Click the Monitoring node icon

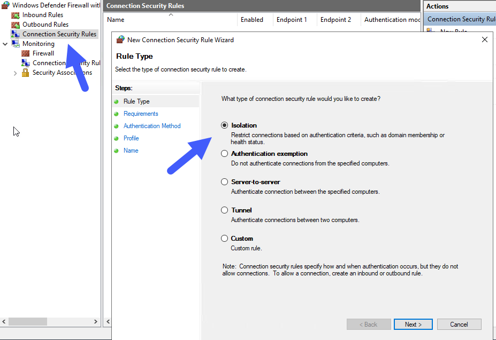[x=15, y=43]
